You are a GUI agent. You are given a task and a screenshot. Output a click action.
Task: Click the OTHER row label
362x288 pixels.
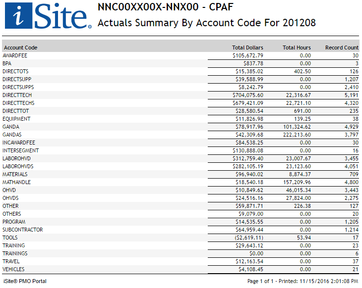(x=10, y=206)
